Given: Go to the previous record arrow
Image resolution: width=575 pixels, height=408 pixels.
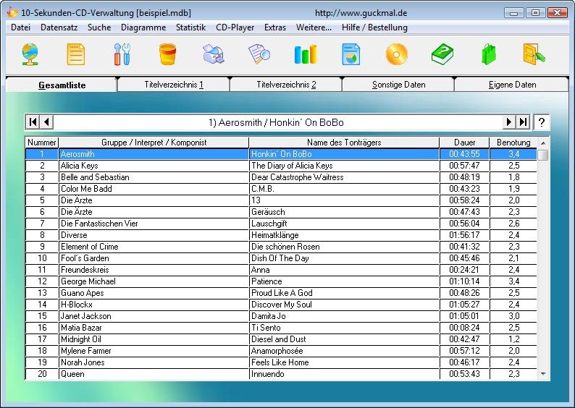Looking at the screenshot, I should tap(46, 122).
